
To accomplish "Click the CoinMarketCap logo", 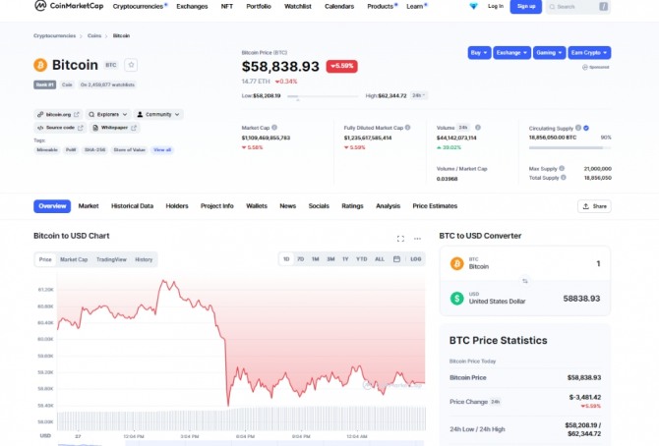I will pos(69,6).
